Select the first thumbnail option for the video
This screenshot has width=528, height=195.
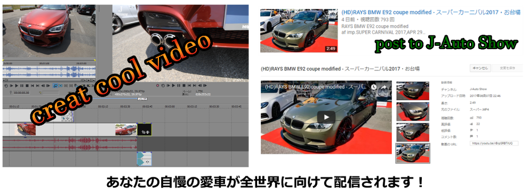pos(412,91)
